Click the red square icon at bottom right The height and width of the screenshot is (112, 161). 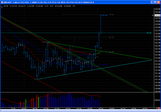point(159,108)
